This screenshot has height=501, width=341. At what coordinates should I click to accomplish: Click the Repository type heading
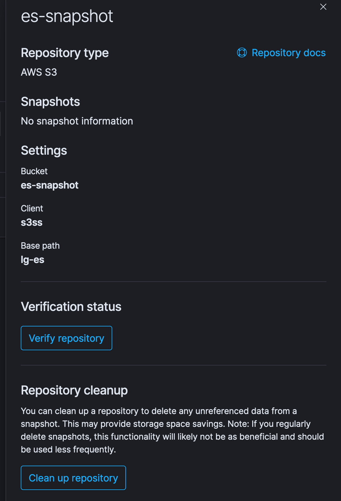coord(65,53)
